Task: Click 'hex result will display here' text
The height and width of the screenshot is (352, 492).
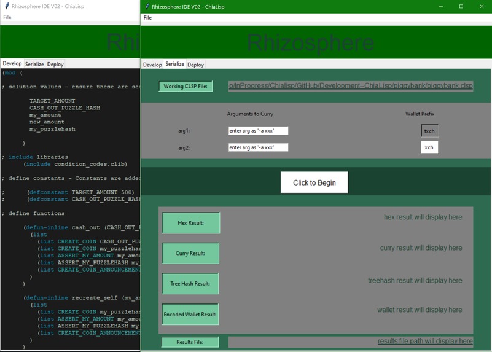Action: [x=423, y=217]
